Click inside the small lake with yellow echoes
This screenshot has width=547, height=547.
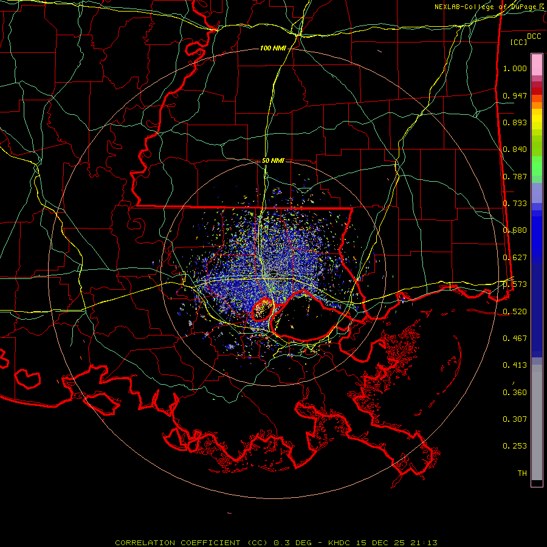(x=263, y=309)
